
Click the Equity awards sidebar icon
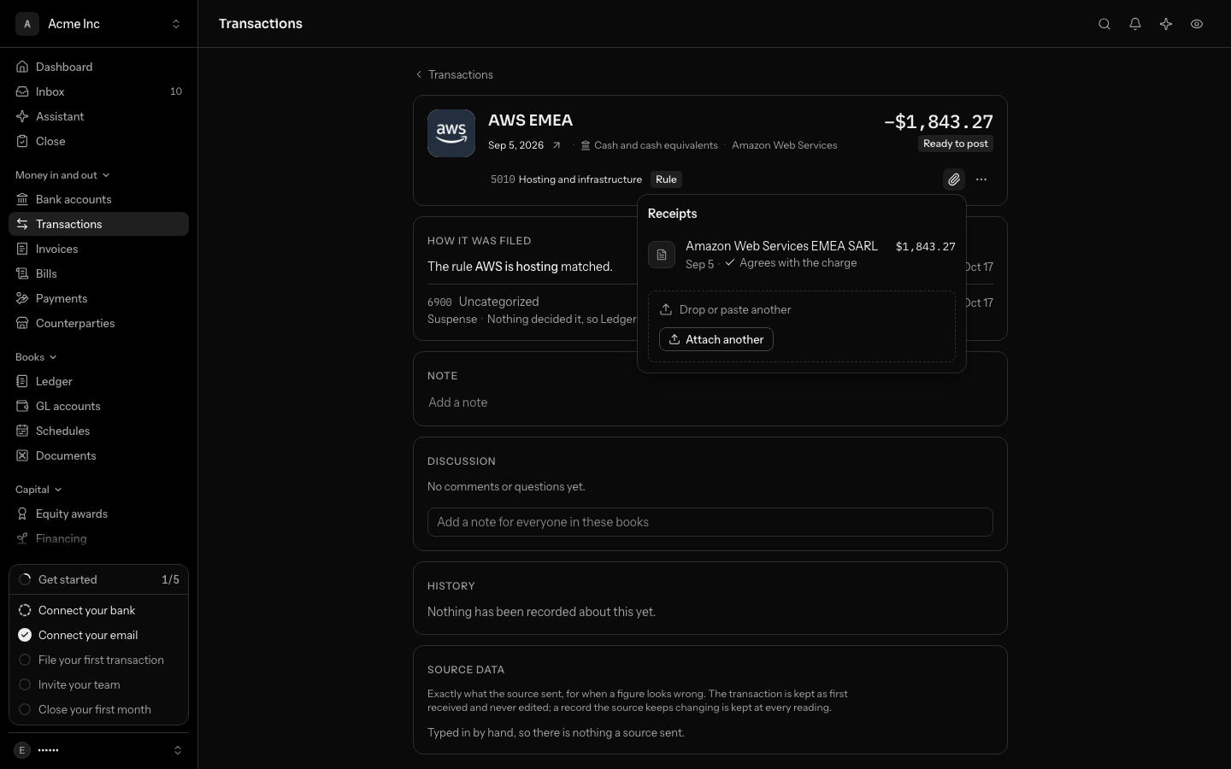pos(22,514)
